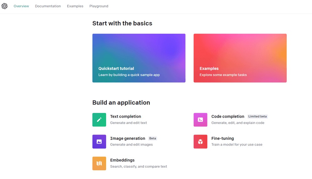Viewport: 312px width, 179px height.
Task: Select the Text completion title link
Action: click(x=126, y=117)
